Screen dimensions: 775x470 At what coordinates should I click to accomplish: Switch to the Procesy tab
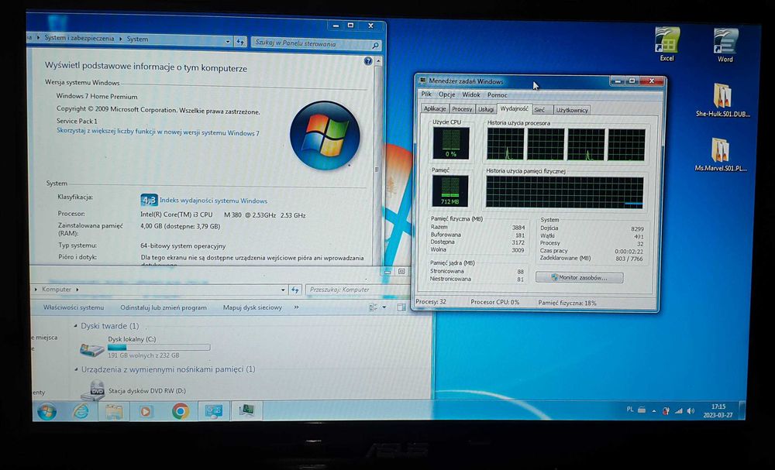tap(462, 109)
